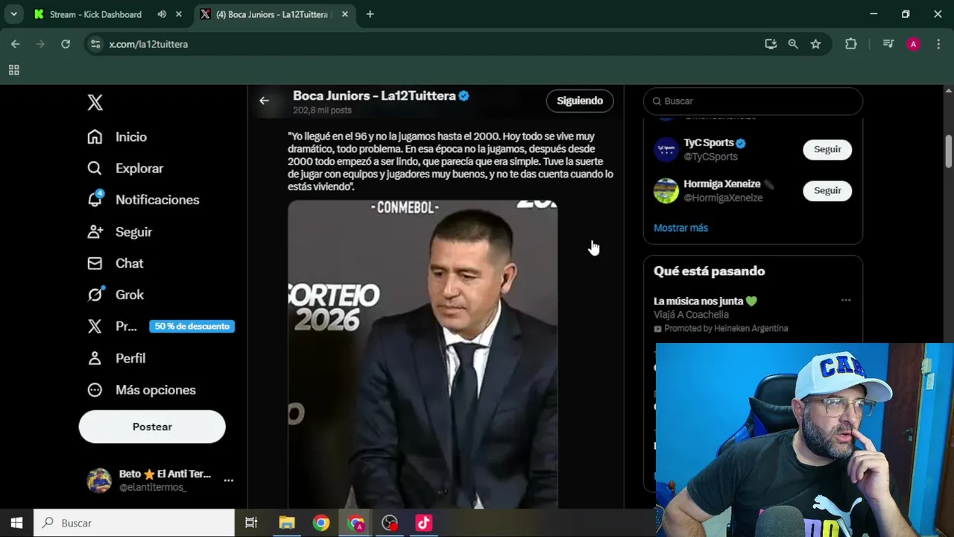Open the Riquelme video post
The height and width of the screenshot is (537, 954).
click(x=423, y=354)
